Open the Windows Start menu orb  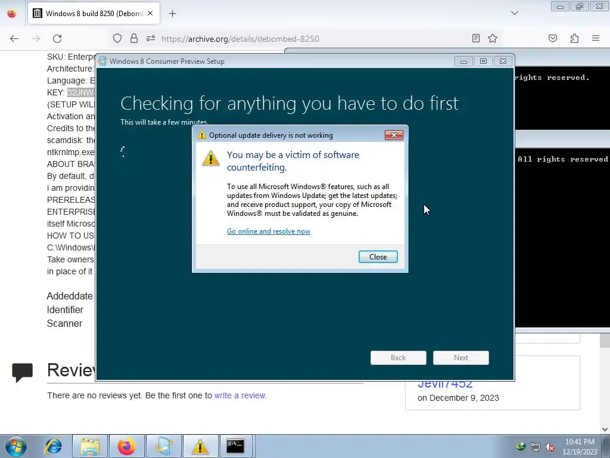click(16, 447)
